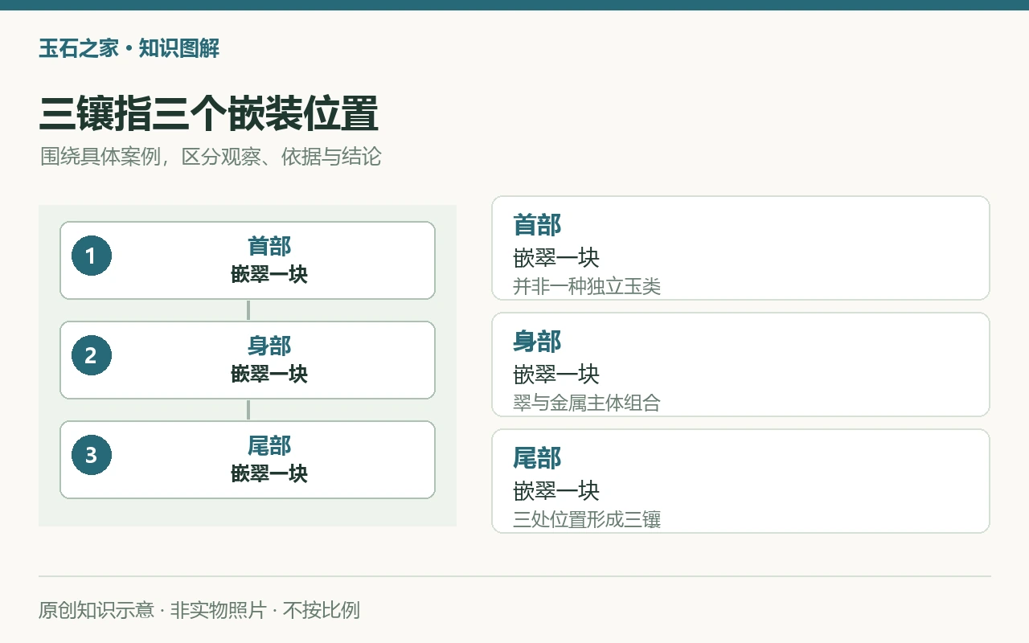The image size is (1029, 643).
Task: Click the note 三处位置形成三镶
Action: click(x=587, y=519)
